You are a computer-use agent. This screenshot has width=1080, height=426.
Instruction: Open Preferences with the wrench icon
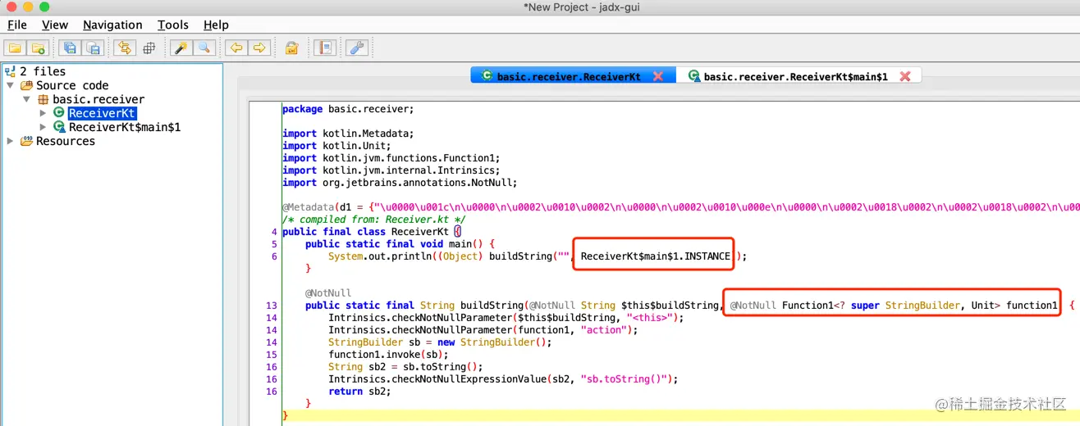[x=357, y=48]
